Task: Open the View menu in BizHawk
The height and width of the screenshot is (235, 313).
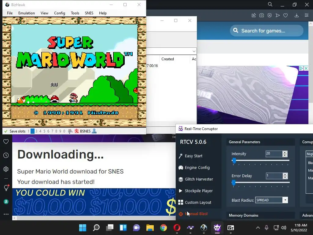Action: click(44, 13)
